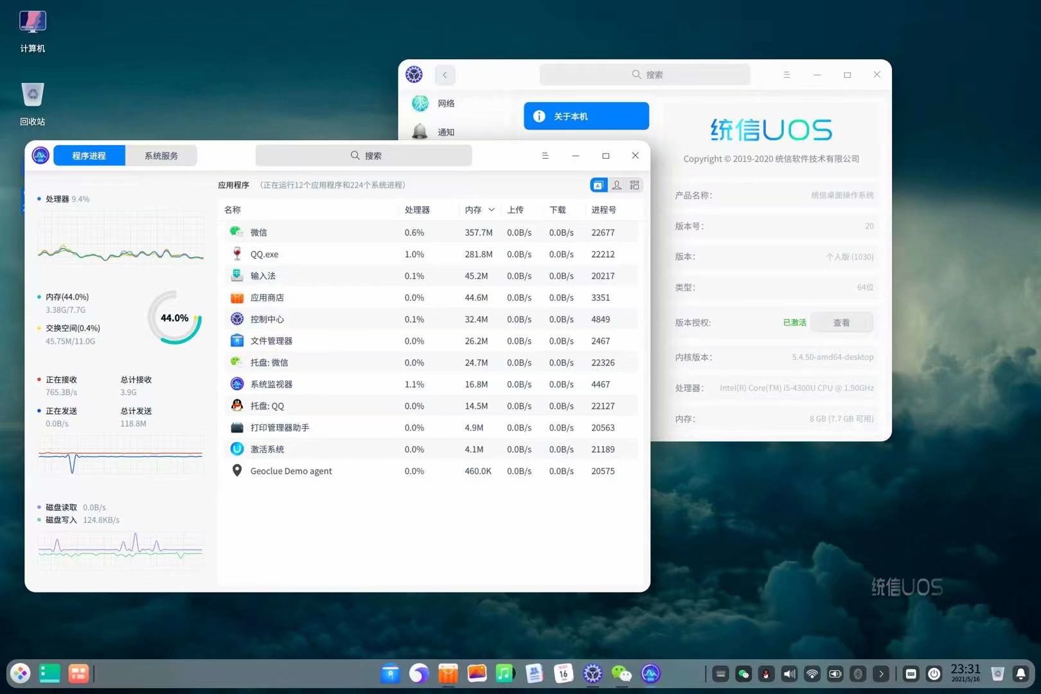Click the 查看 license button
The width and height of the screenshot is (1041, 694).
(842, 323)
